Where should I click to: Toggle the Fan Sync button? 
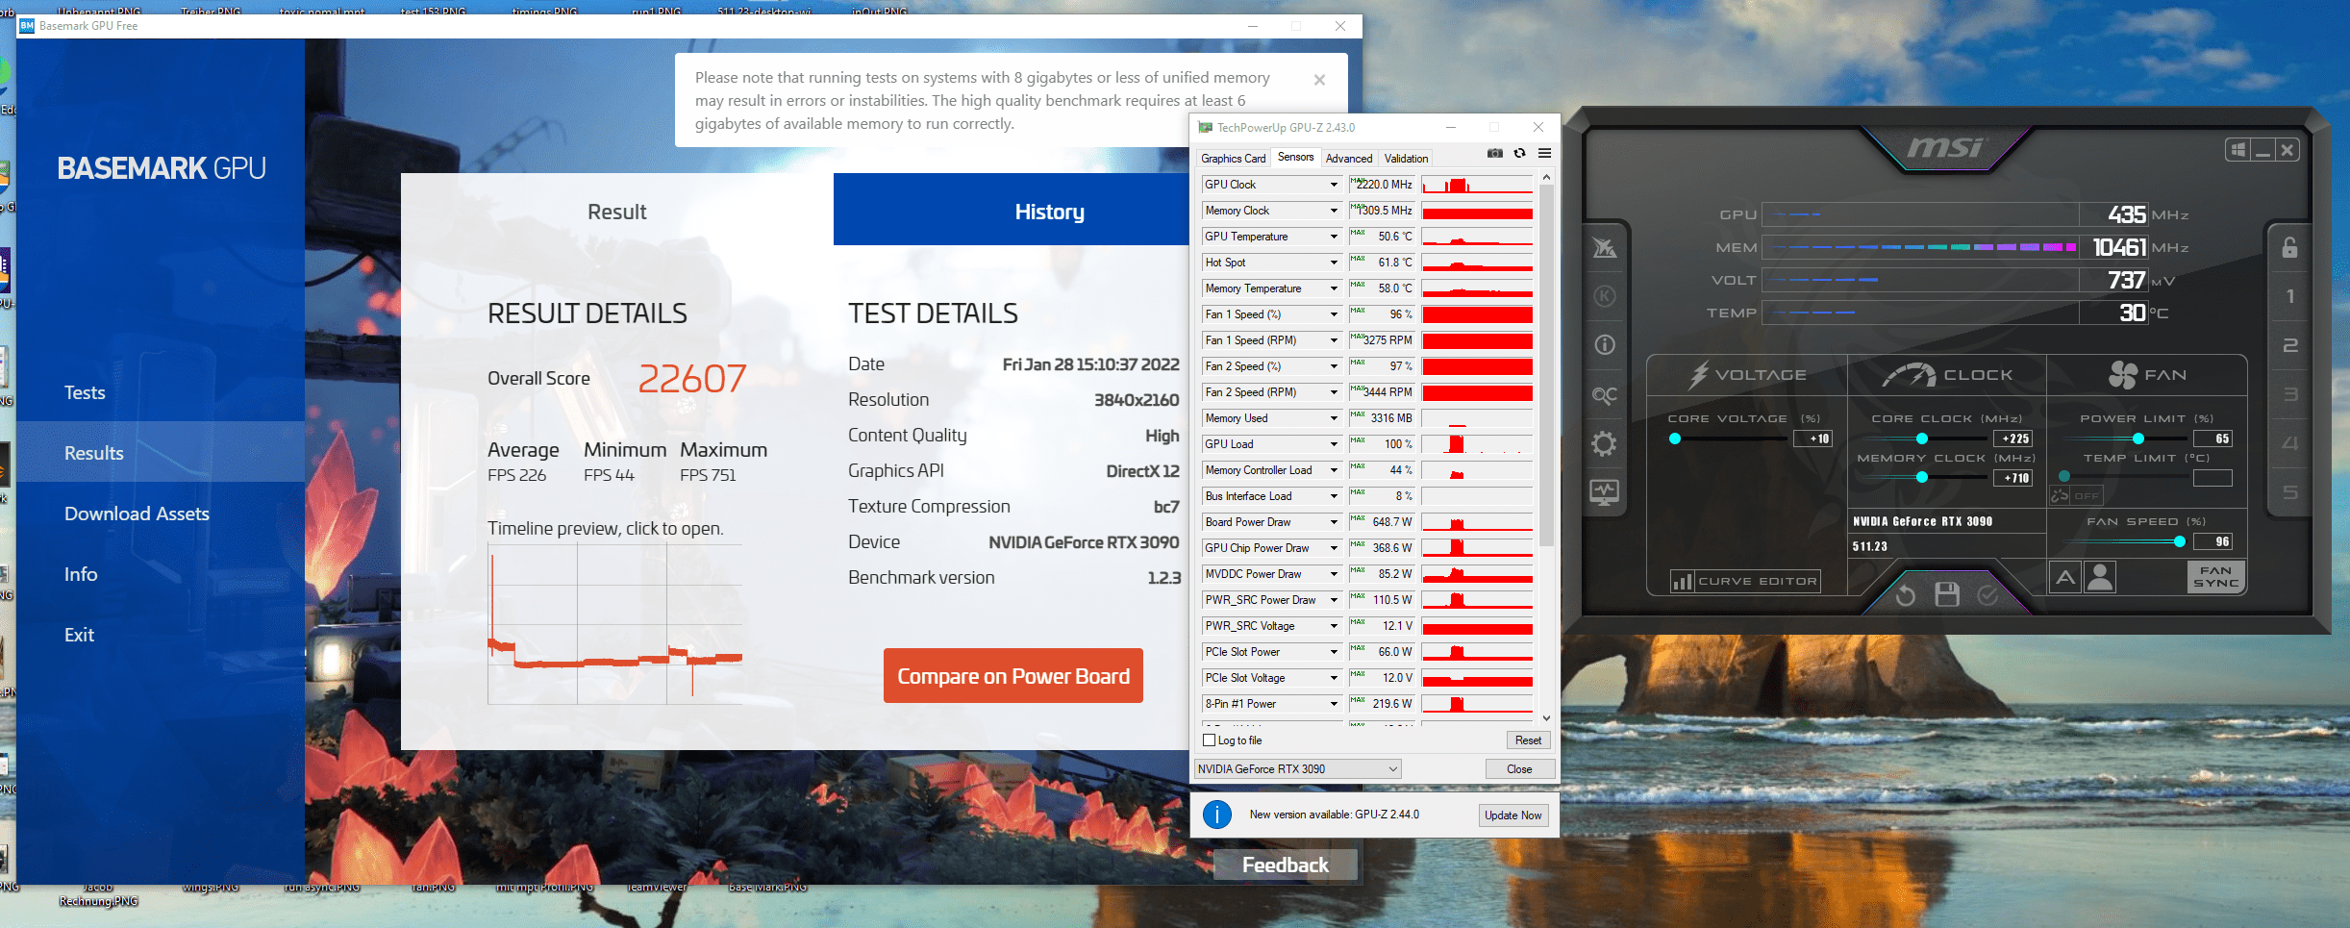(x=2215, y=577)
